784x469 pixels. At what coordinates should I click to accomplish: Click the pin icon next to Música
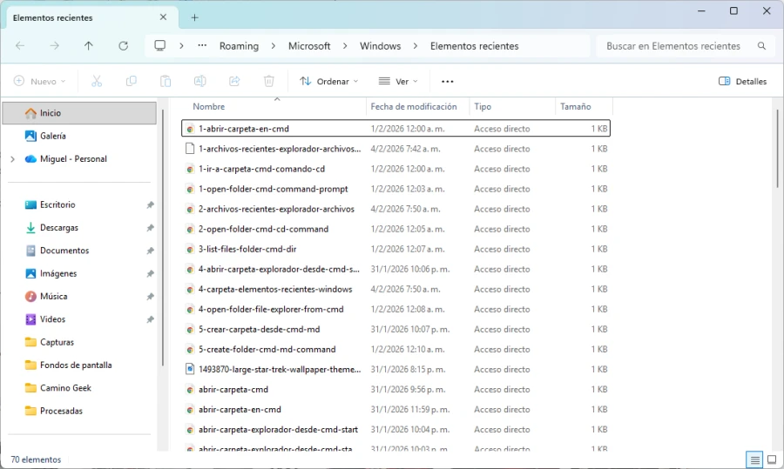click(x=150, y=297)
